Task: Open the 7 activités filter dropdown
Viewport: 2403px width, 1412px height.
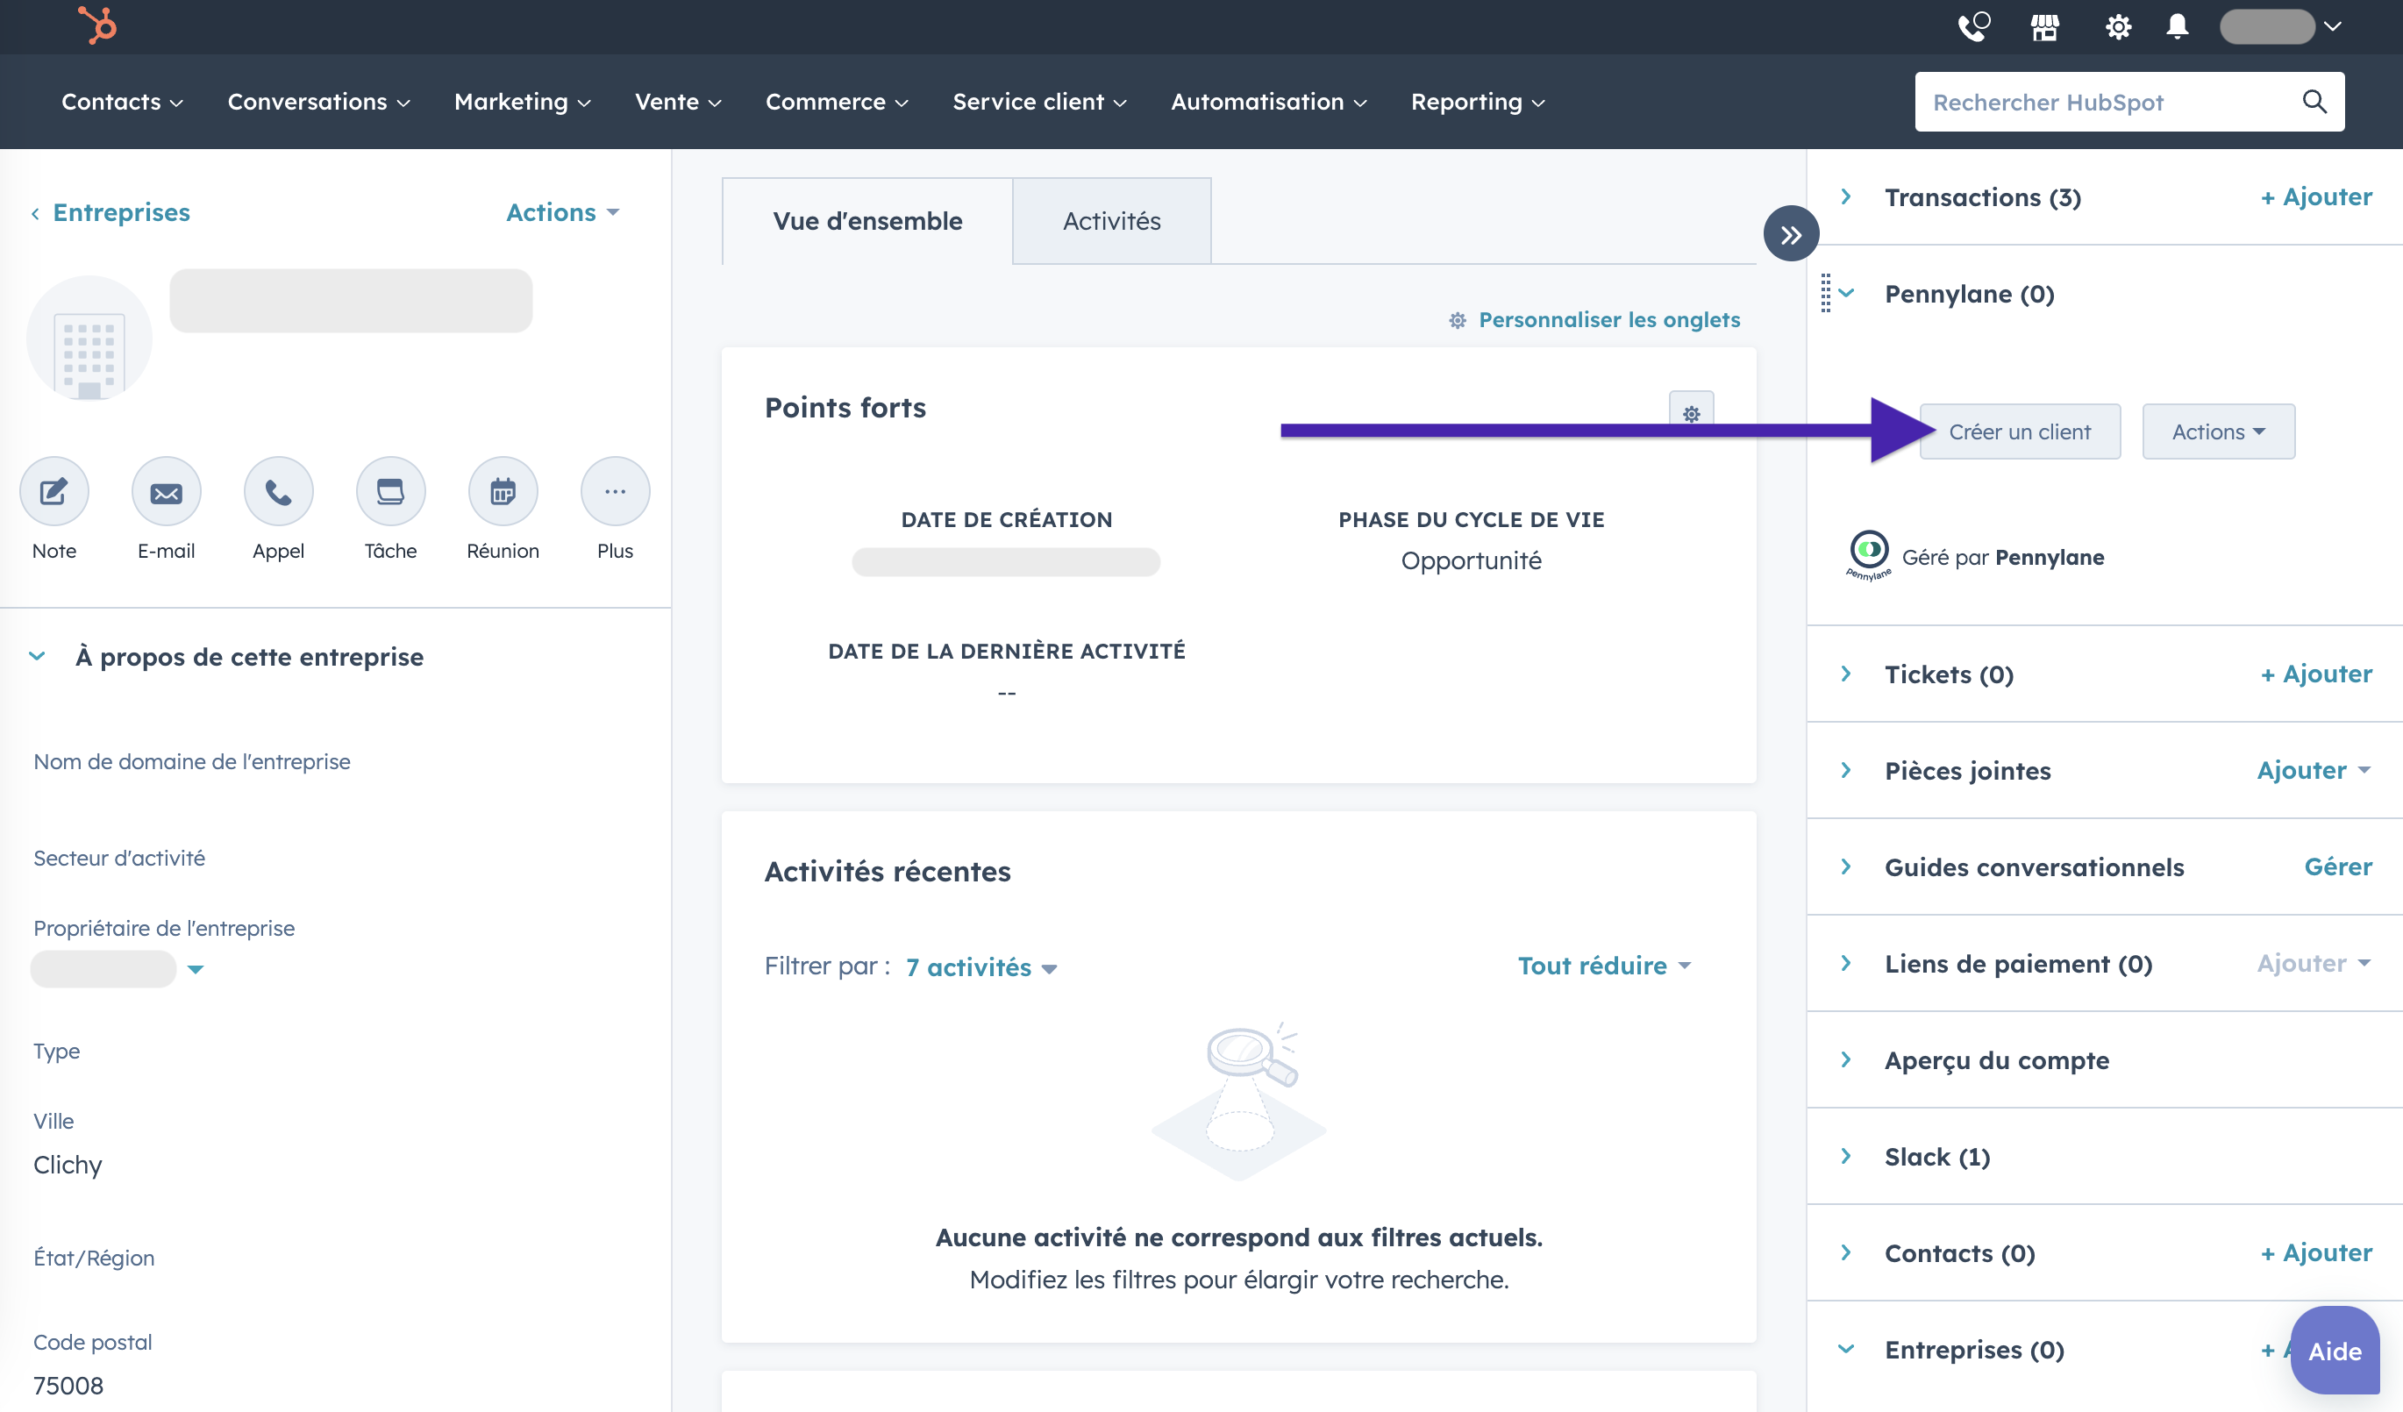Action: pyautogui.click(x=981, y=966)
